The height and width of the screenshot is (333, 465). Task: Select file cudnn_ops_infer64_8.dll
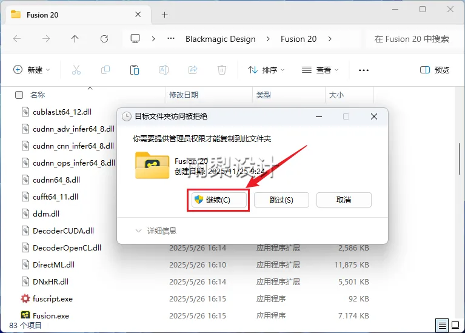74,163
